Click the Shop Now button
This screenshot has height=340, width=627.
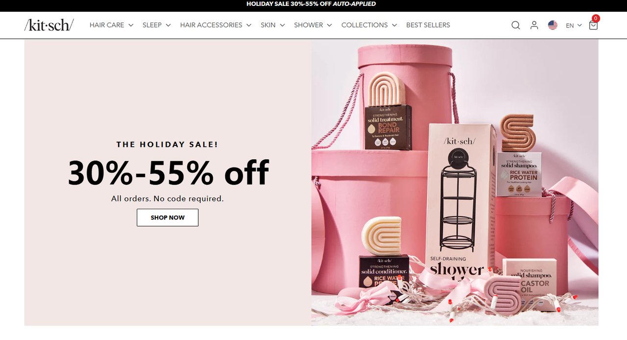(168, 218)
